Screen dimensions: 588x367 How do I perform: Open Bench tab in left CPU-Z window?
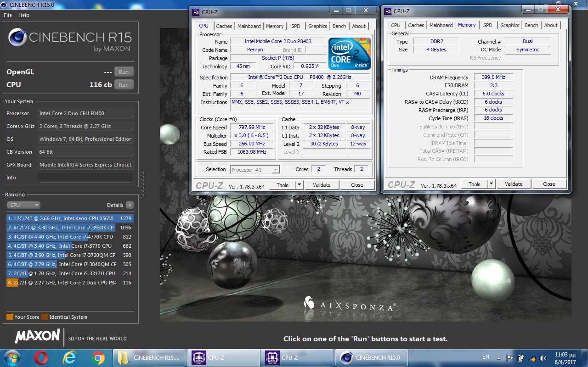339,26
